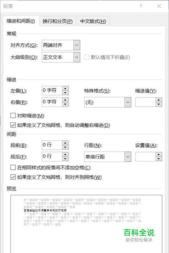Close the 段落 dialog
169x253 pixels.
(x=159, y=6)
